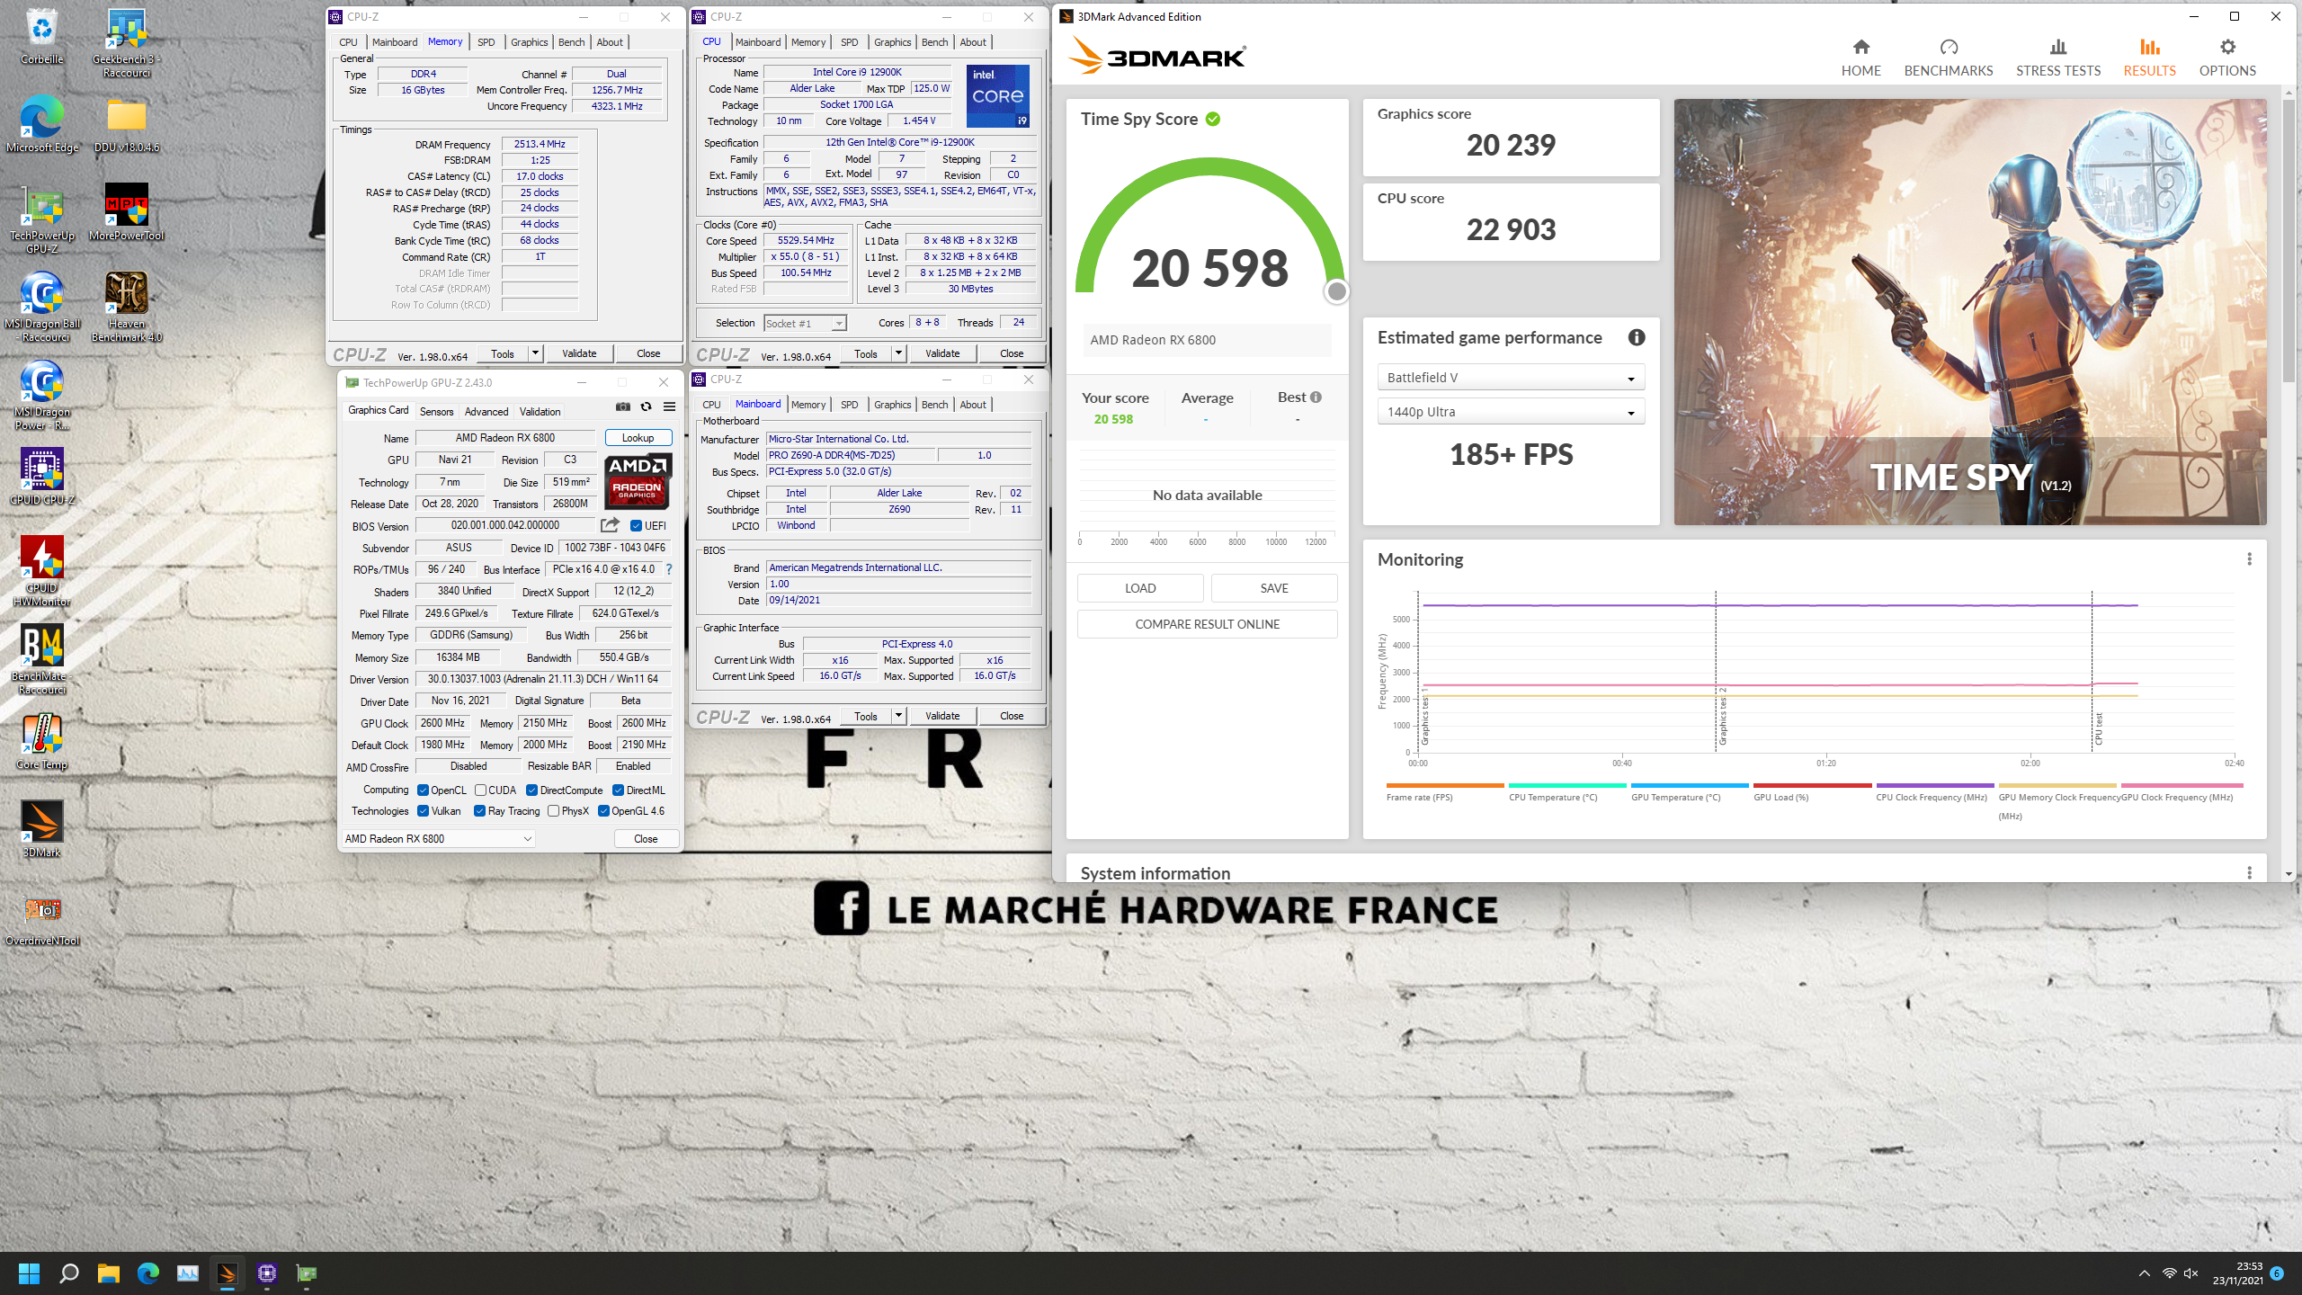Expand Tools arrow in CPU-Z CPU window
The image size is (2302, 1295).
898,353
